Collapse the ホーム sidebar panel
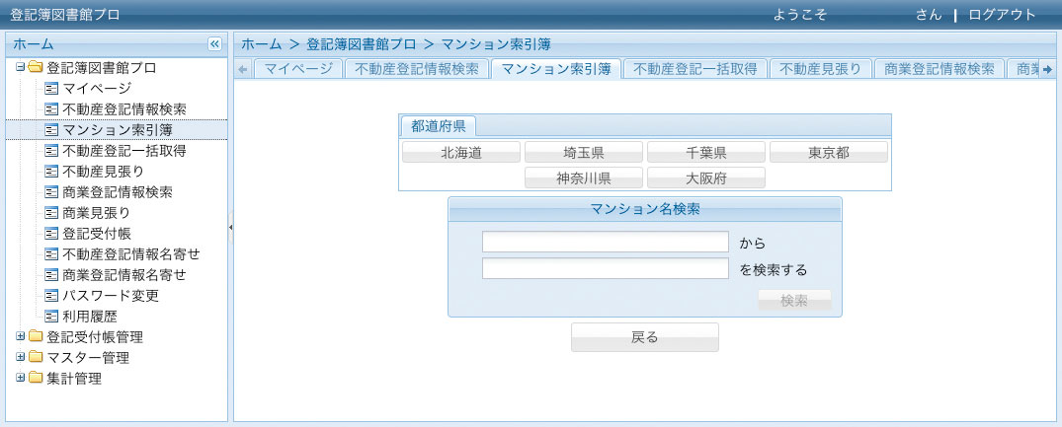This screenshot has width=1062, height=427. (x=214, y=44)
